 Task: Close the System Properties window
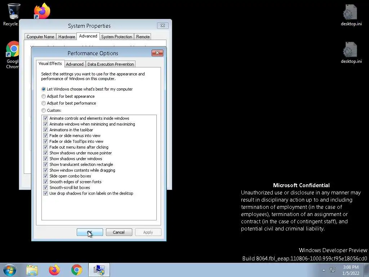[x=163, y=26]
